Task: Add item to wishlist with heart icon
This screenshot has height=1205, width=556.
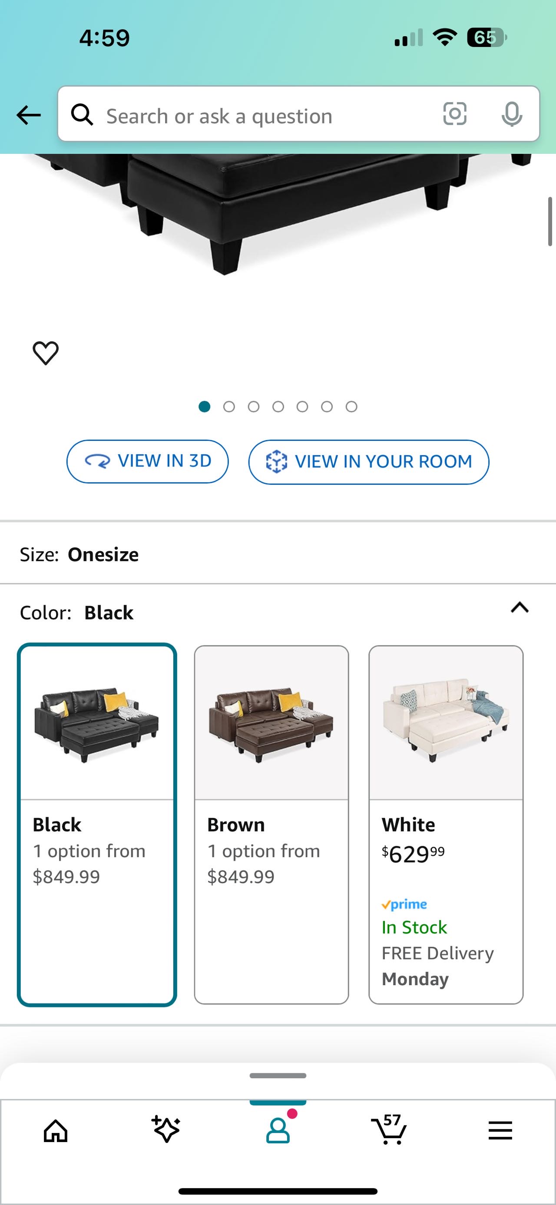Action: tap(45, 353)
